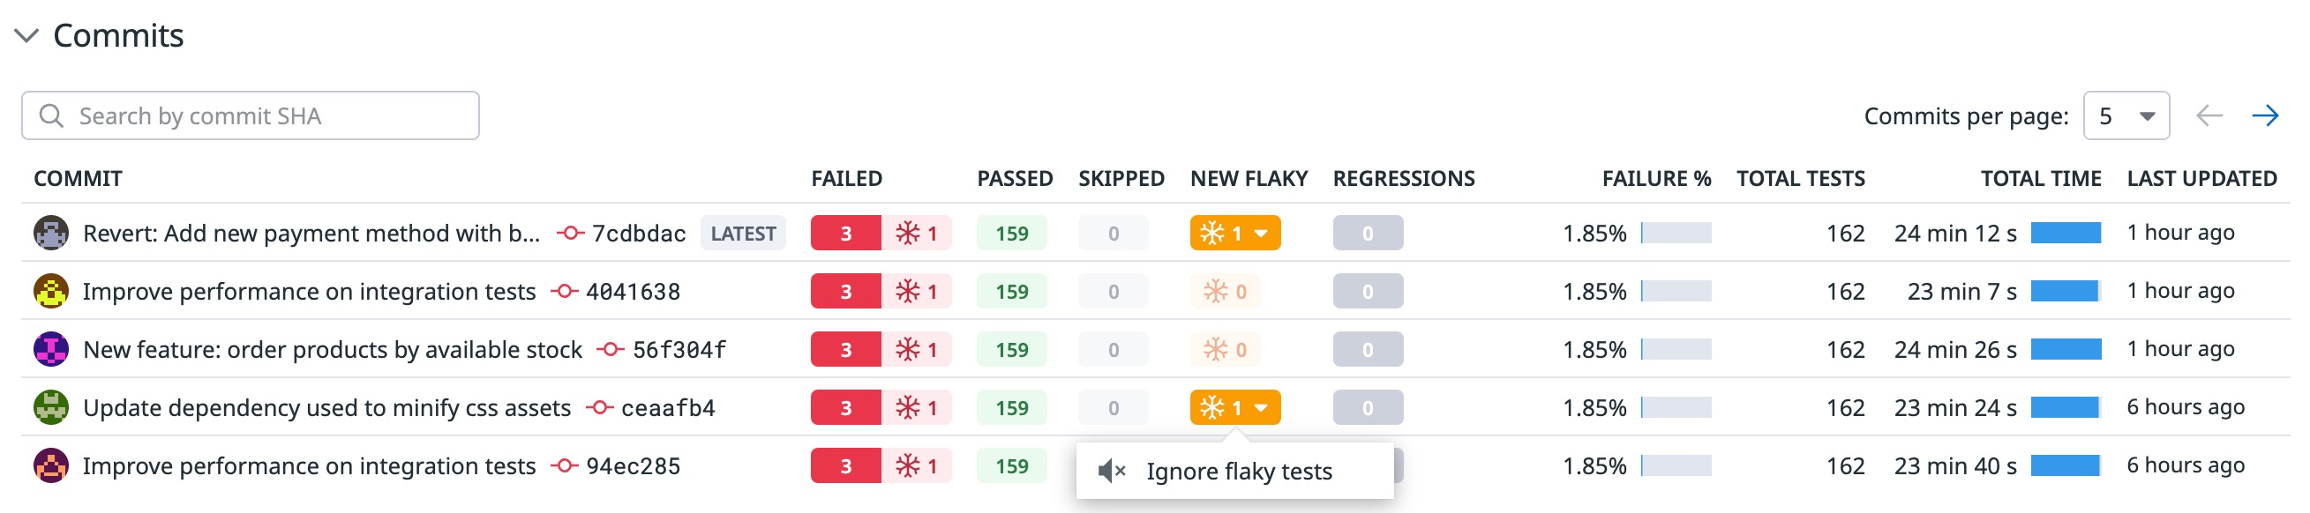
Task: Focus the Search by commit SHA field
Action: (x=251, y=115)
